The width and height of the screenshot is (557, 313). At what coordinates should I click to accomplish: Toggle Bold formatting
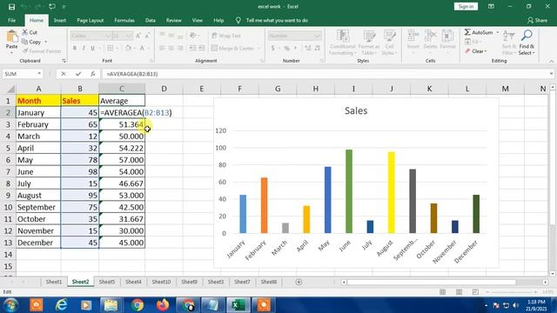(x=75, y=48)
